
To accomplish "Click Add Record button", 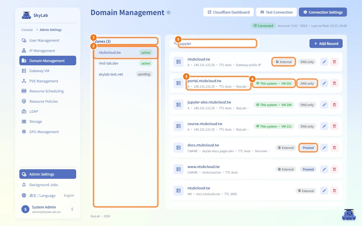I will [326, 43].
